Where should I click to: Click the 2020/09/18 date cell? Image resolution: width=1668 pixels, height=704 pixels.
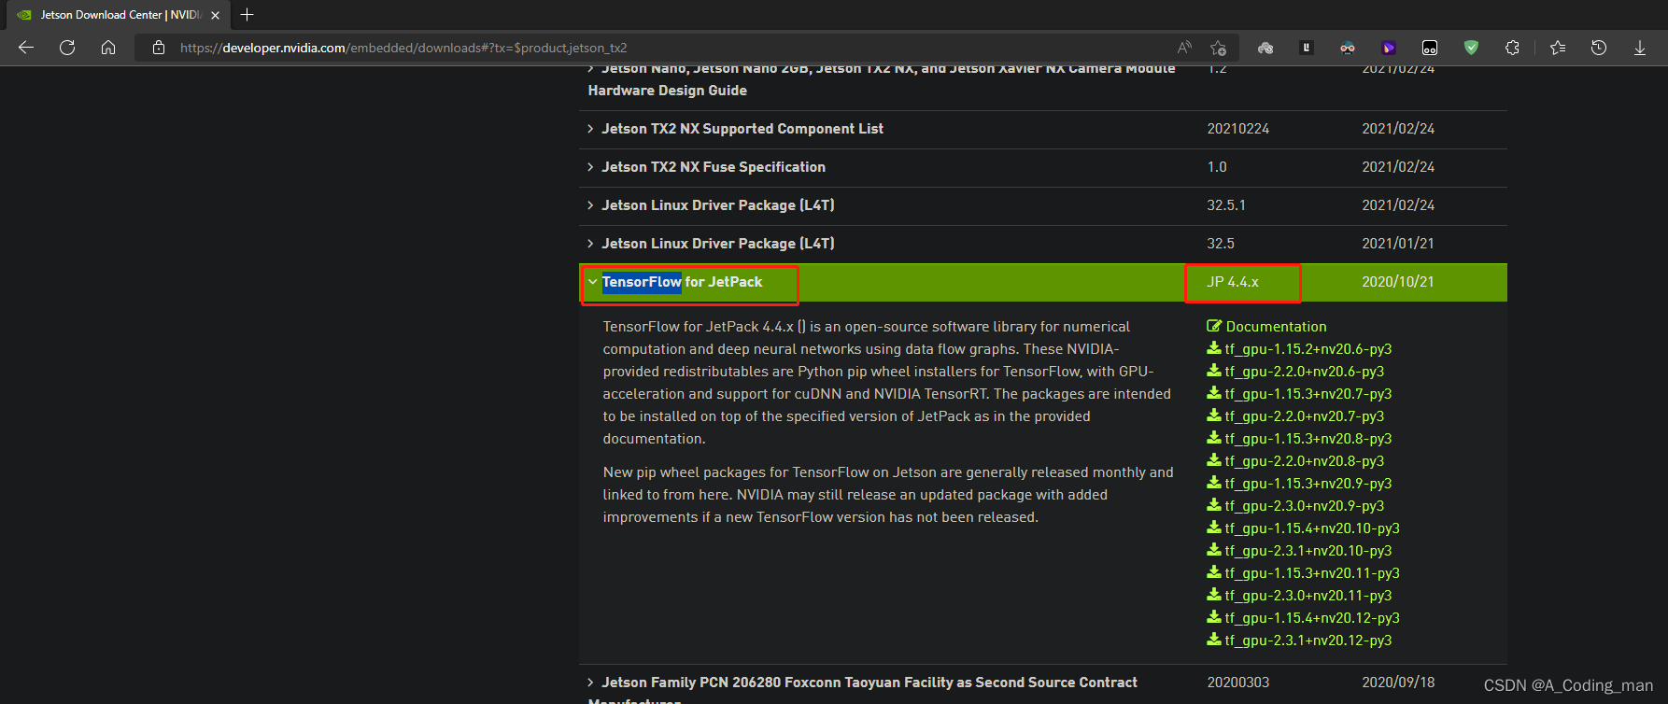pos(1398,683)
